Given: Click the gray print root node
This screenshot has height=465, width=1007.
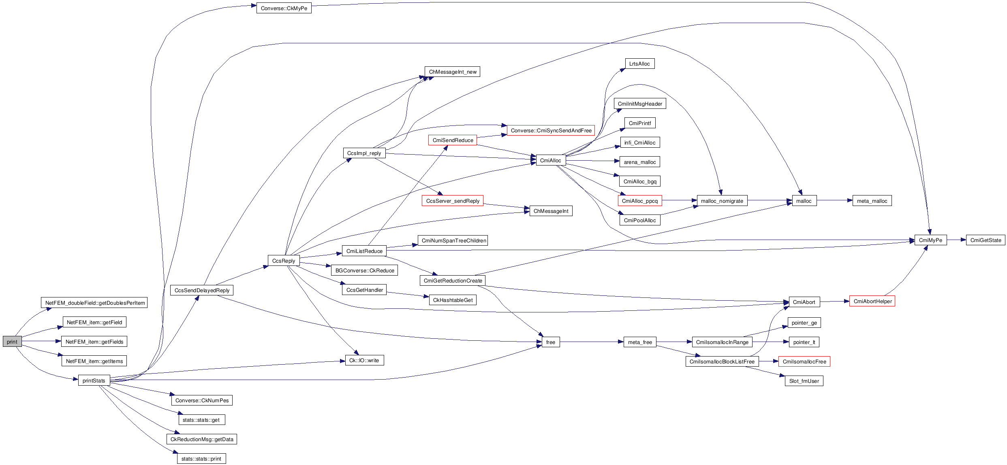Looking at the screenshot, I should (12, 342).
